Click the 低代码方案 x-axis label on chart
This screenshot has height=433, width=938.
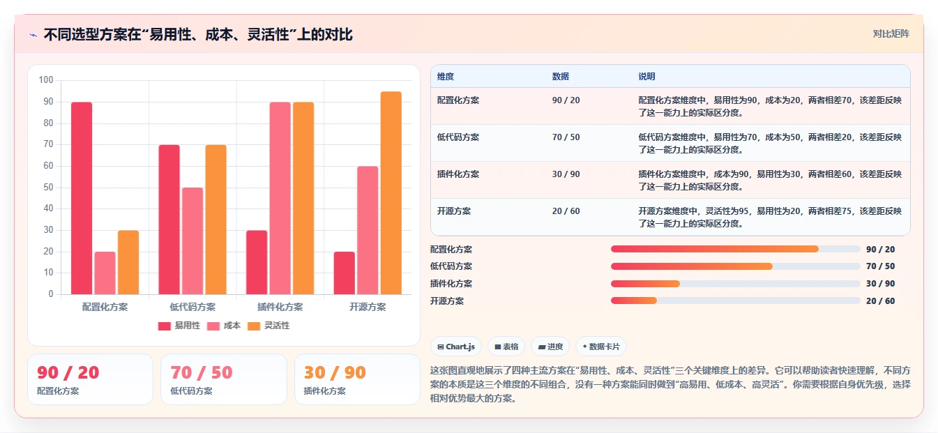pos(192,307)
